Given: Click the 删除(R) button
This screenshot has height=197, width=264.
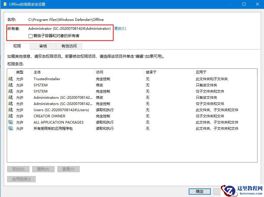Looking at the screenshot, I should click(x=43, y=169).
